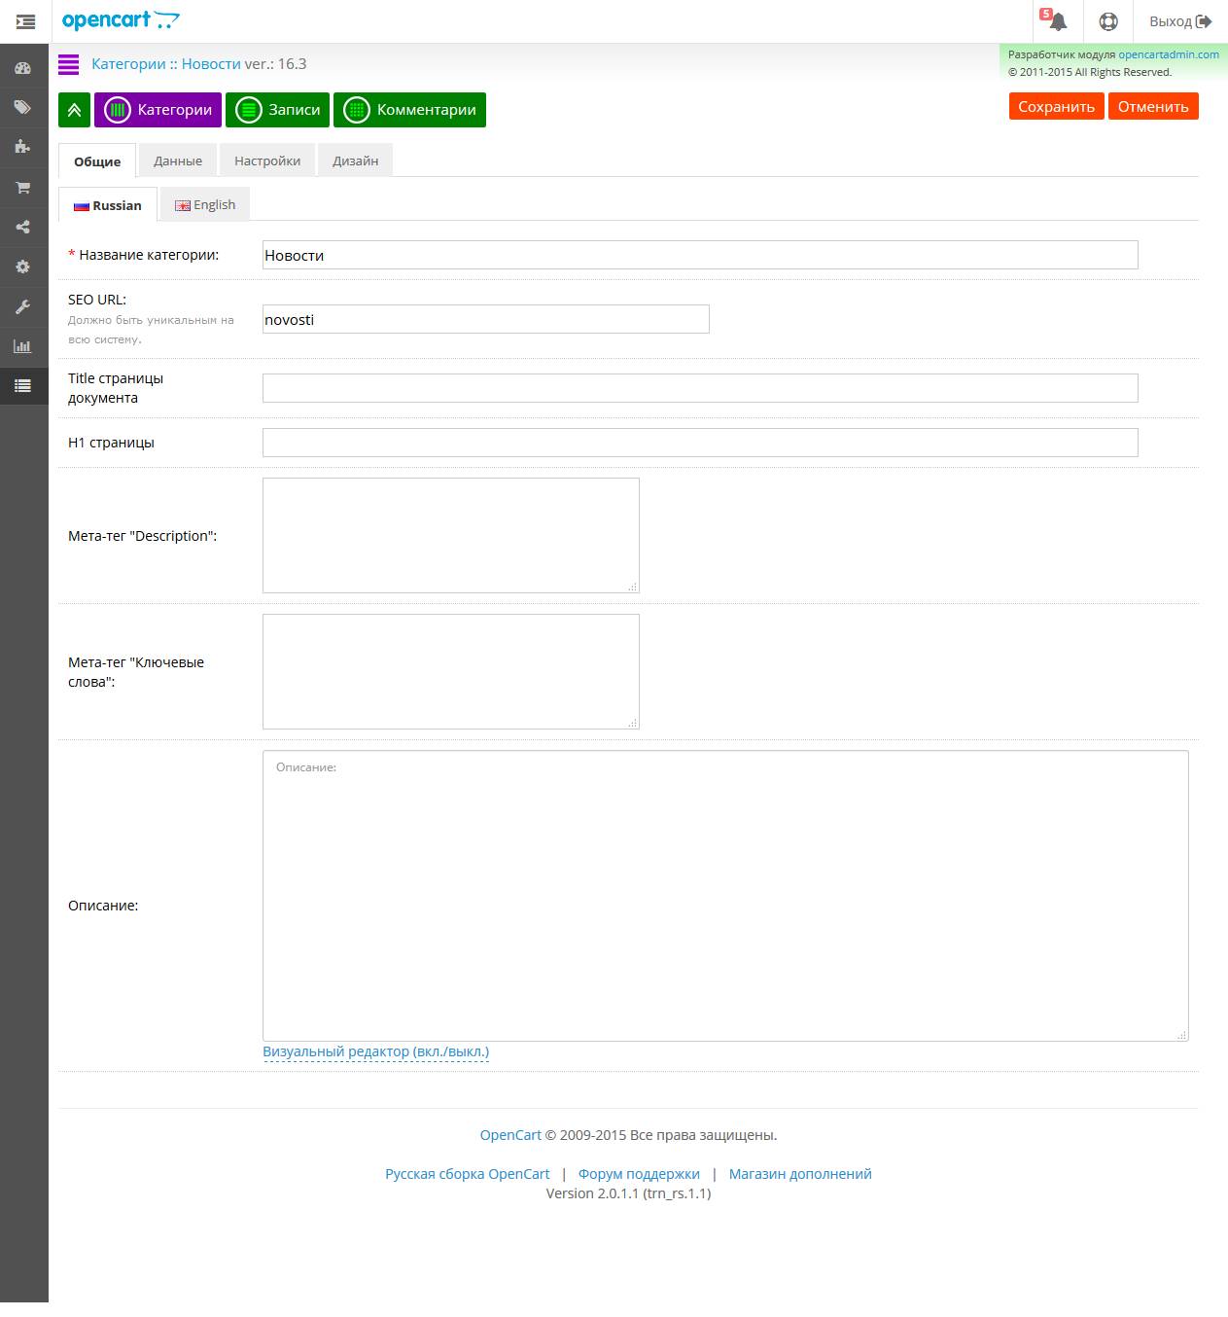Open the Sales cart icon in sidebar
This screenshot has height=1317, width=1228.
(x=23, y=187)
